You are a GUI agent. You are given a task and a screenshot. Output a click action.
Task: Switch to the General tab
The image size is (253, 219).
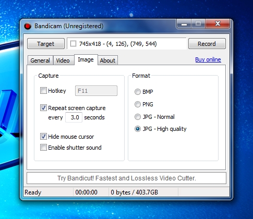point(40,60)
